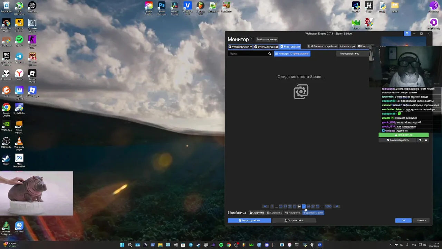
Task: Open the Настройки tab
Action: [365, 46]
